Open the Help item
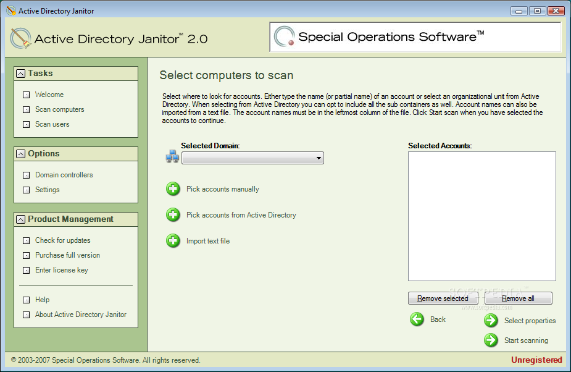Viewport: 571px width, 372px height. [x=42, y=300]
